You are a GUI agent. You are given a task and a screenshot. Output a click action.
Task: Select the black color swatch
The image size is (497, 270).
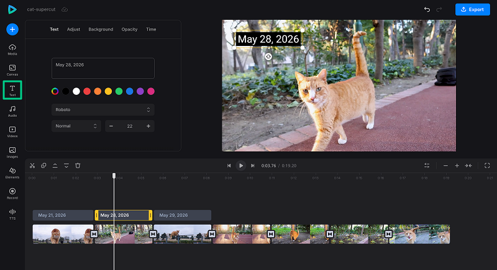66,91
